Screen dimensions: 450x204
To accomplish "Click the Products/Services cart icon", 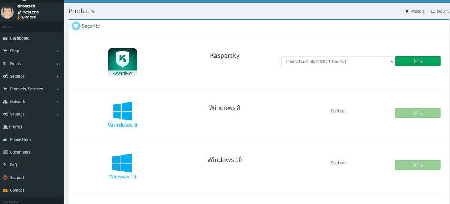I will tap(5, 89).
